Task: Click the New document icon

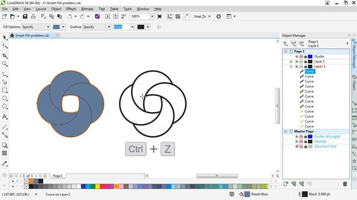Action: click(4, 16)
